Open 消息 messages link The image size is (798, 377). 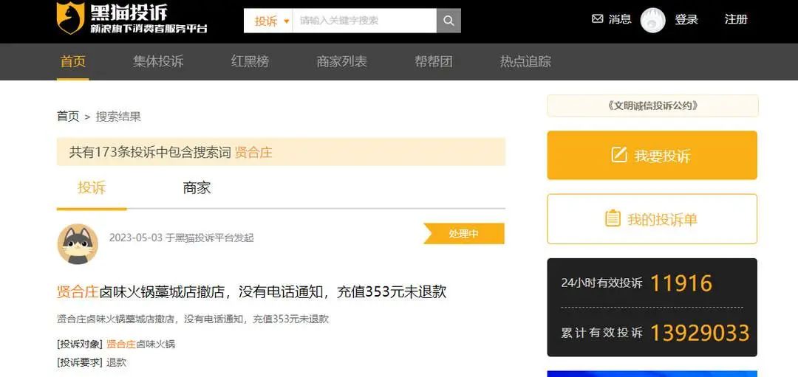pos(620,19)
